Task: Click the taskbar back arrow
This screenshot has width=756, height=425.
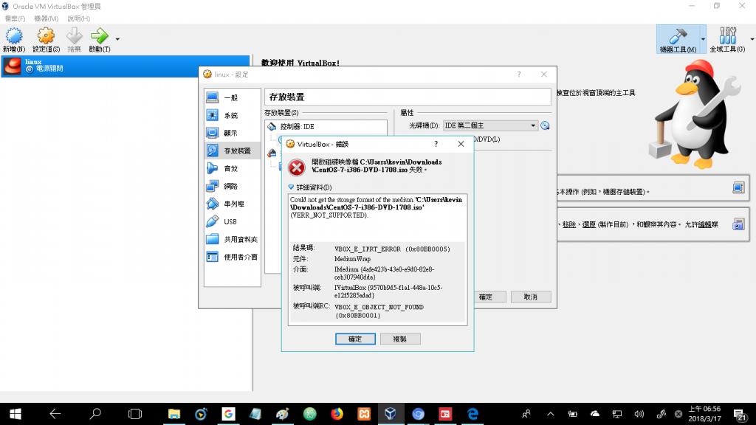Action: click(55, 414)
